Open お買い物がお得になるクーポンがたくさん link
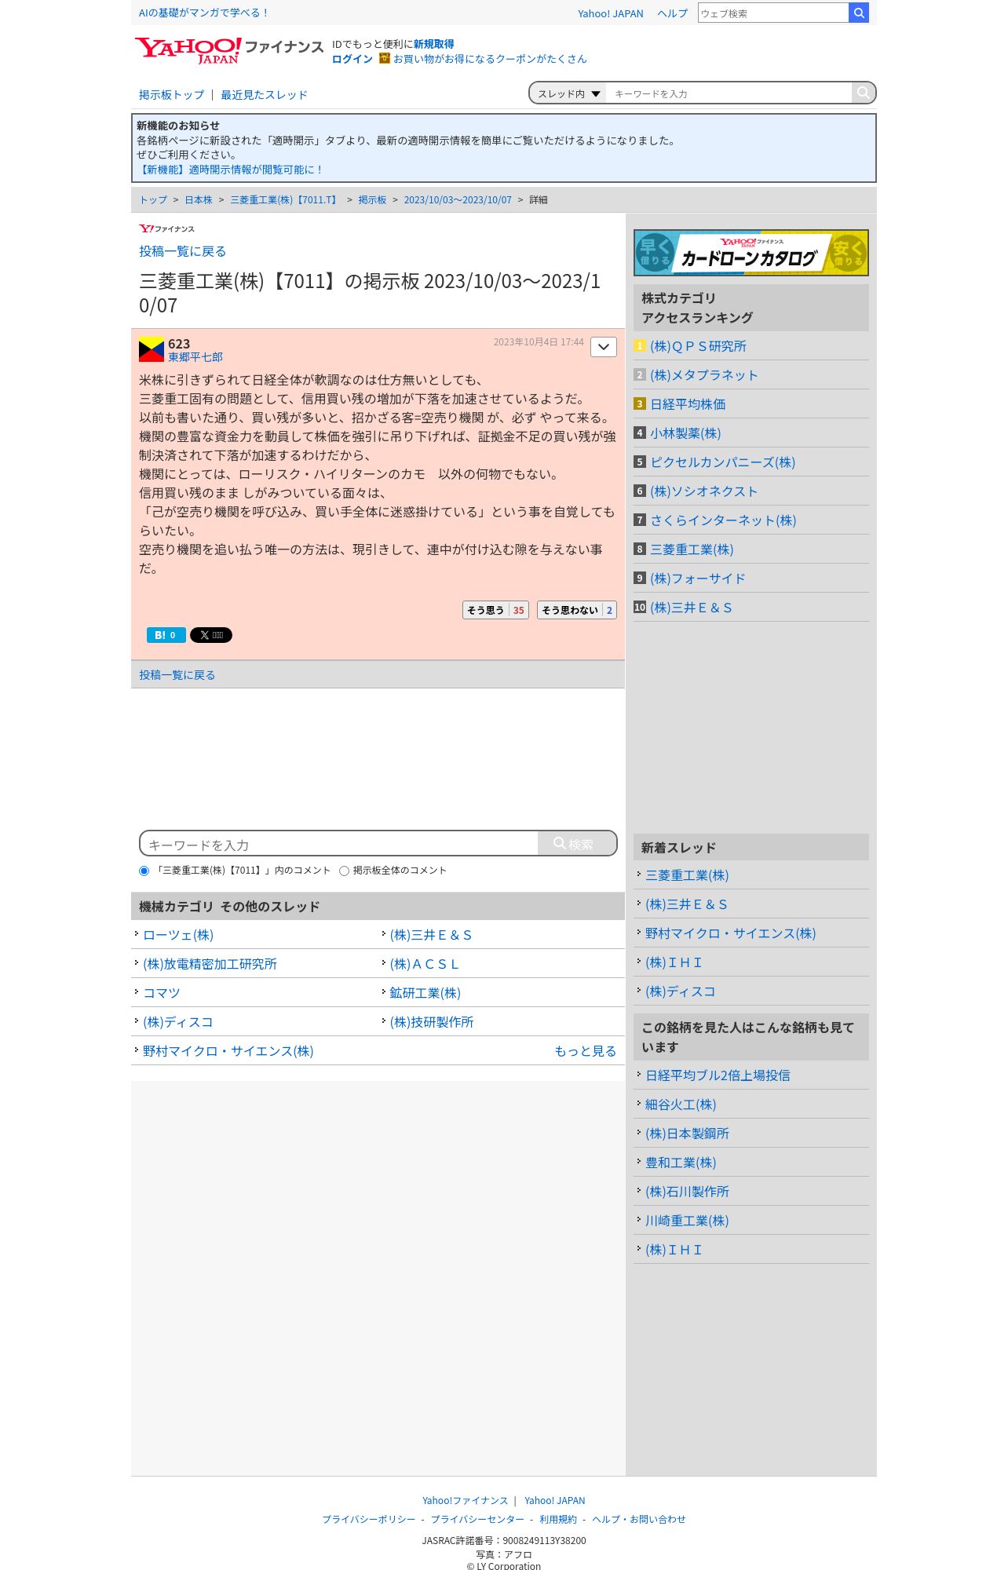 490,59
